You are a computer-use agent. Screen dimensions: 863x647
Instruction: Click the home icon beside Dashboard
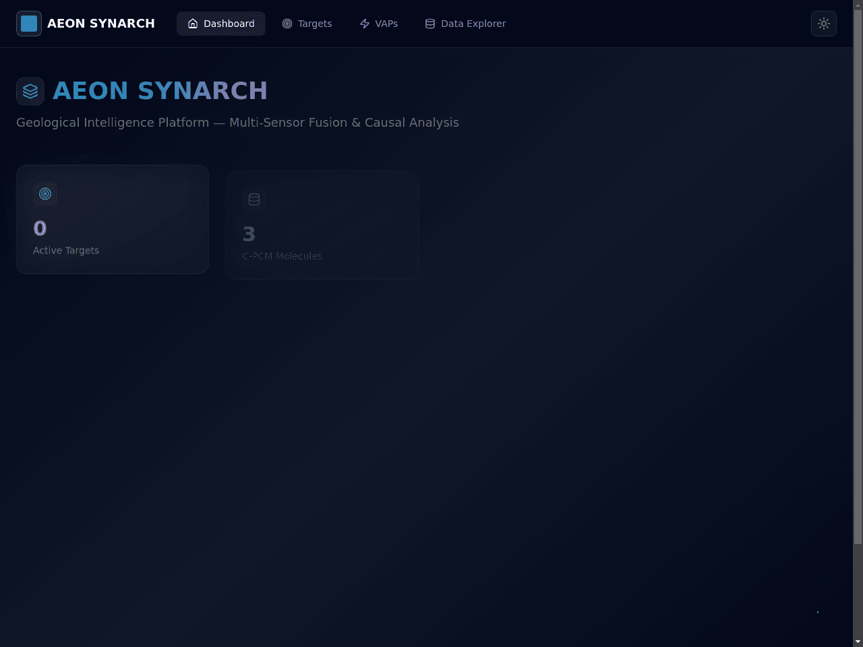193,24
